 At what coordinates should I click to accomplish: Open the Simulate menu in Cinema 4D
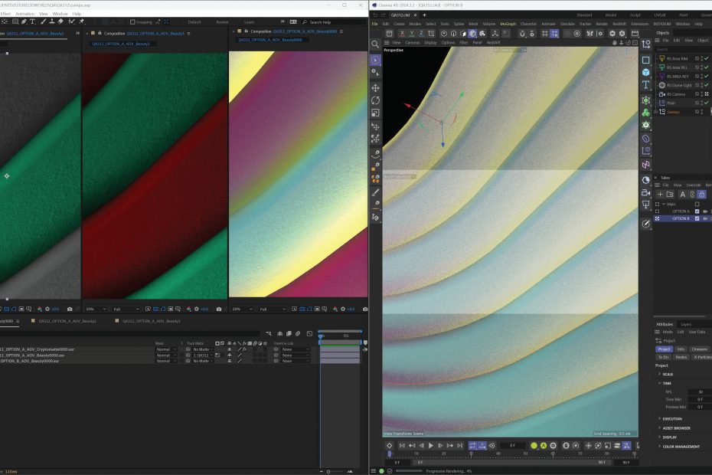[x=567, y=24]
